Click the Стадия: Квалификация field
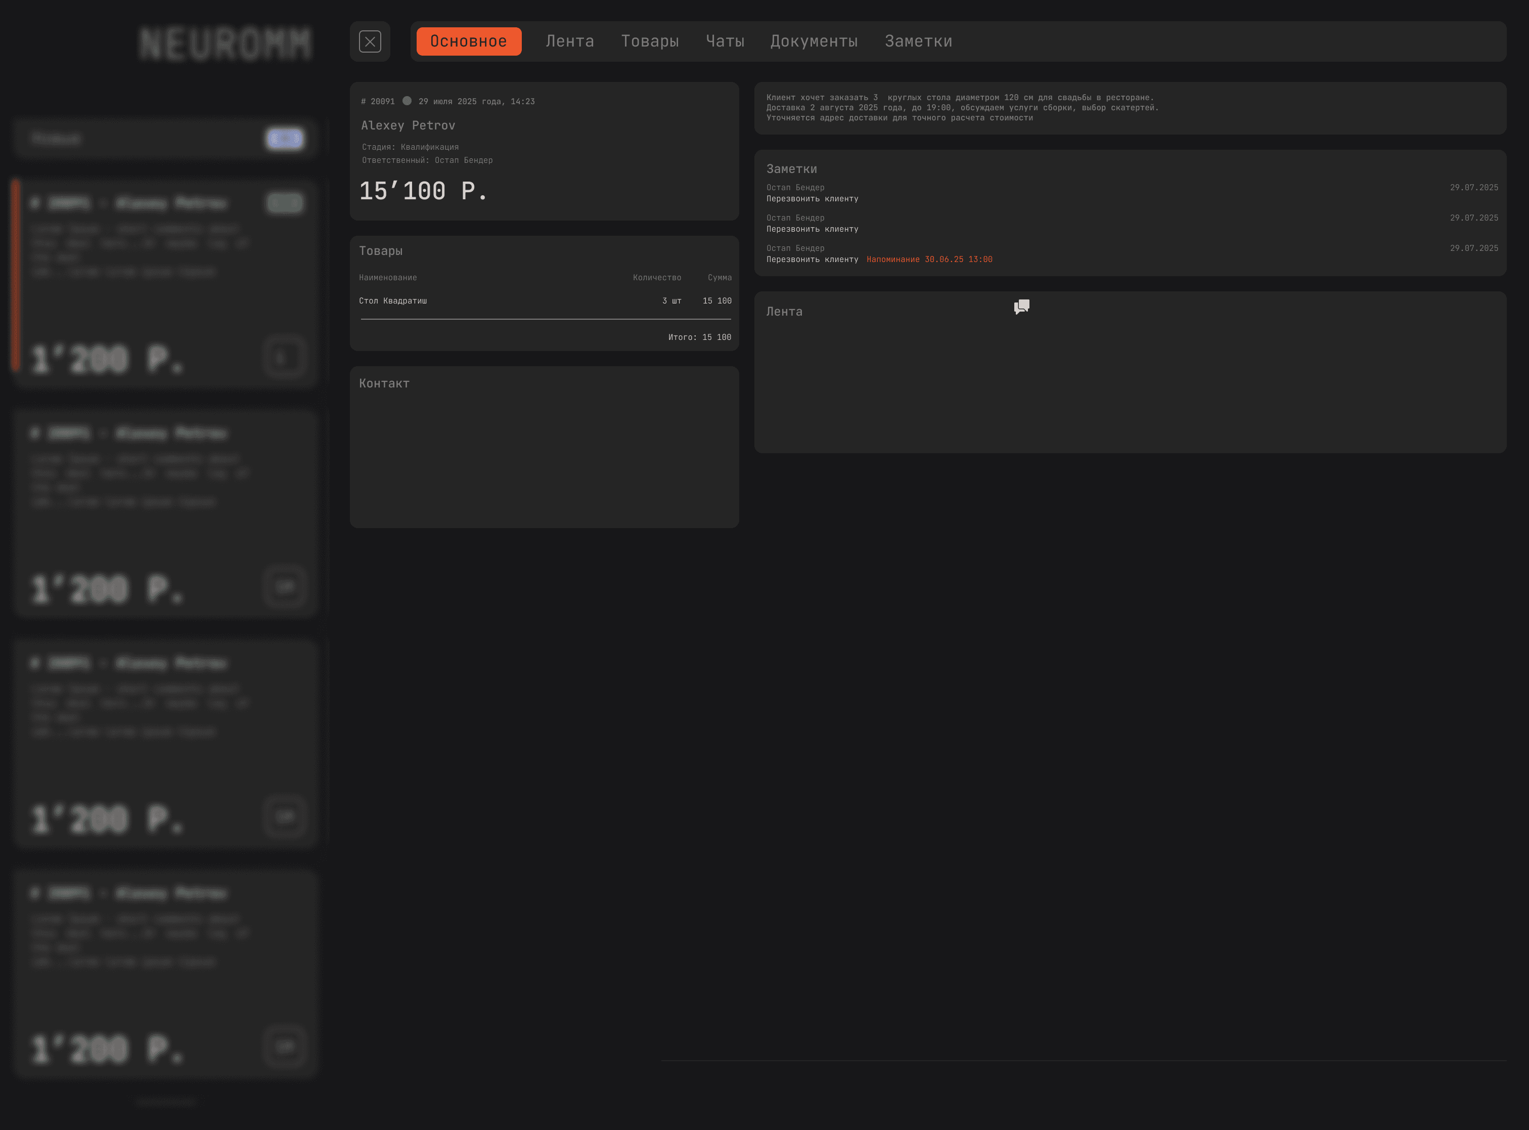 click(x=410, y=147)
